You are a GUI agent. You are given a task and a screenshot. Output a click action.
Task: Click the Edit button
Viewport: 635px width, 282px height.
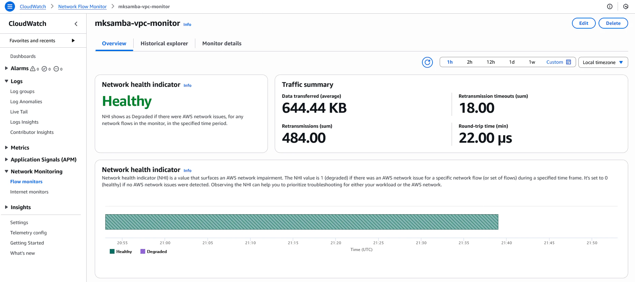pos(584,23)
